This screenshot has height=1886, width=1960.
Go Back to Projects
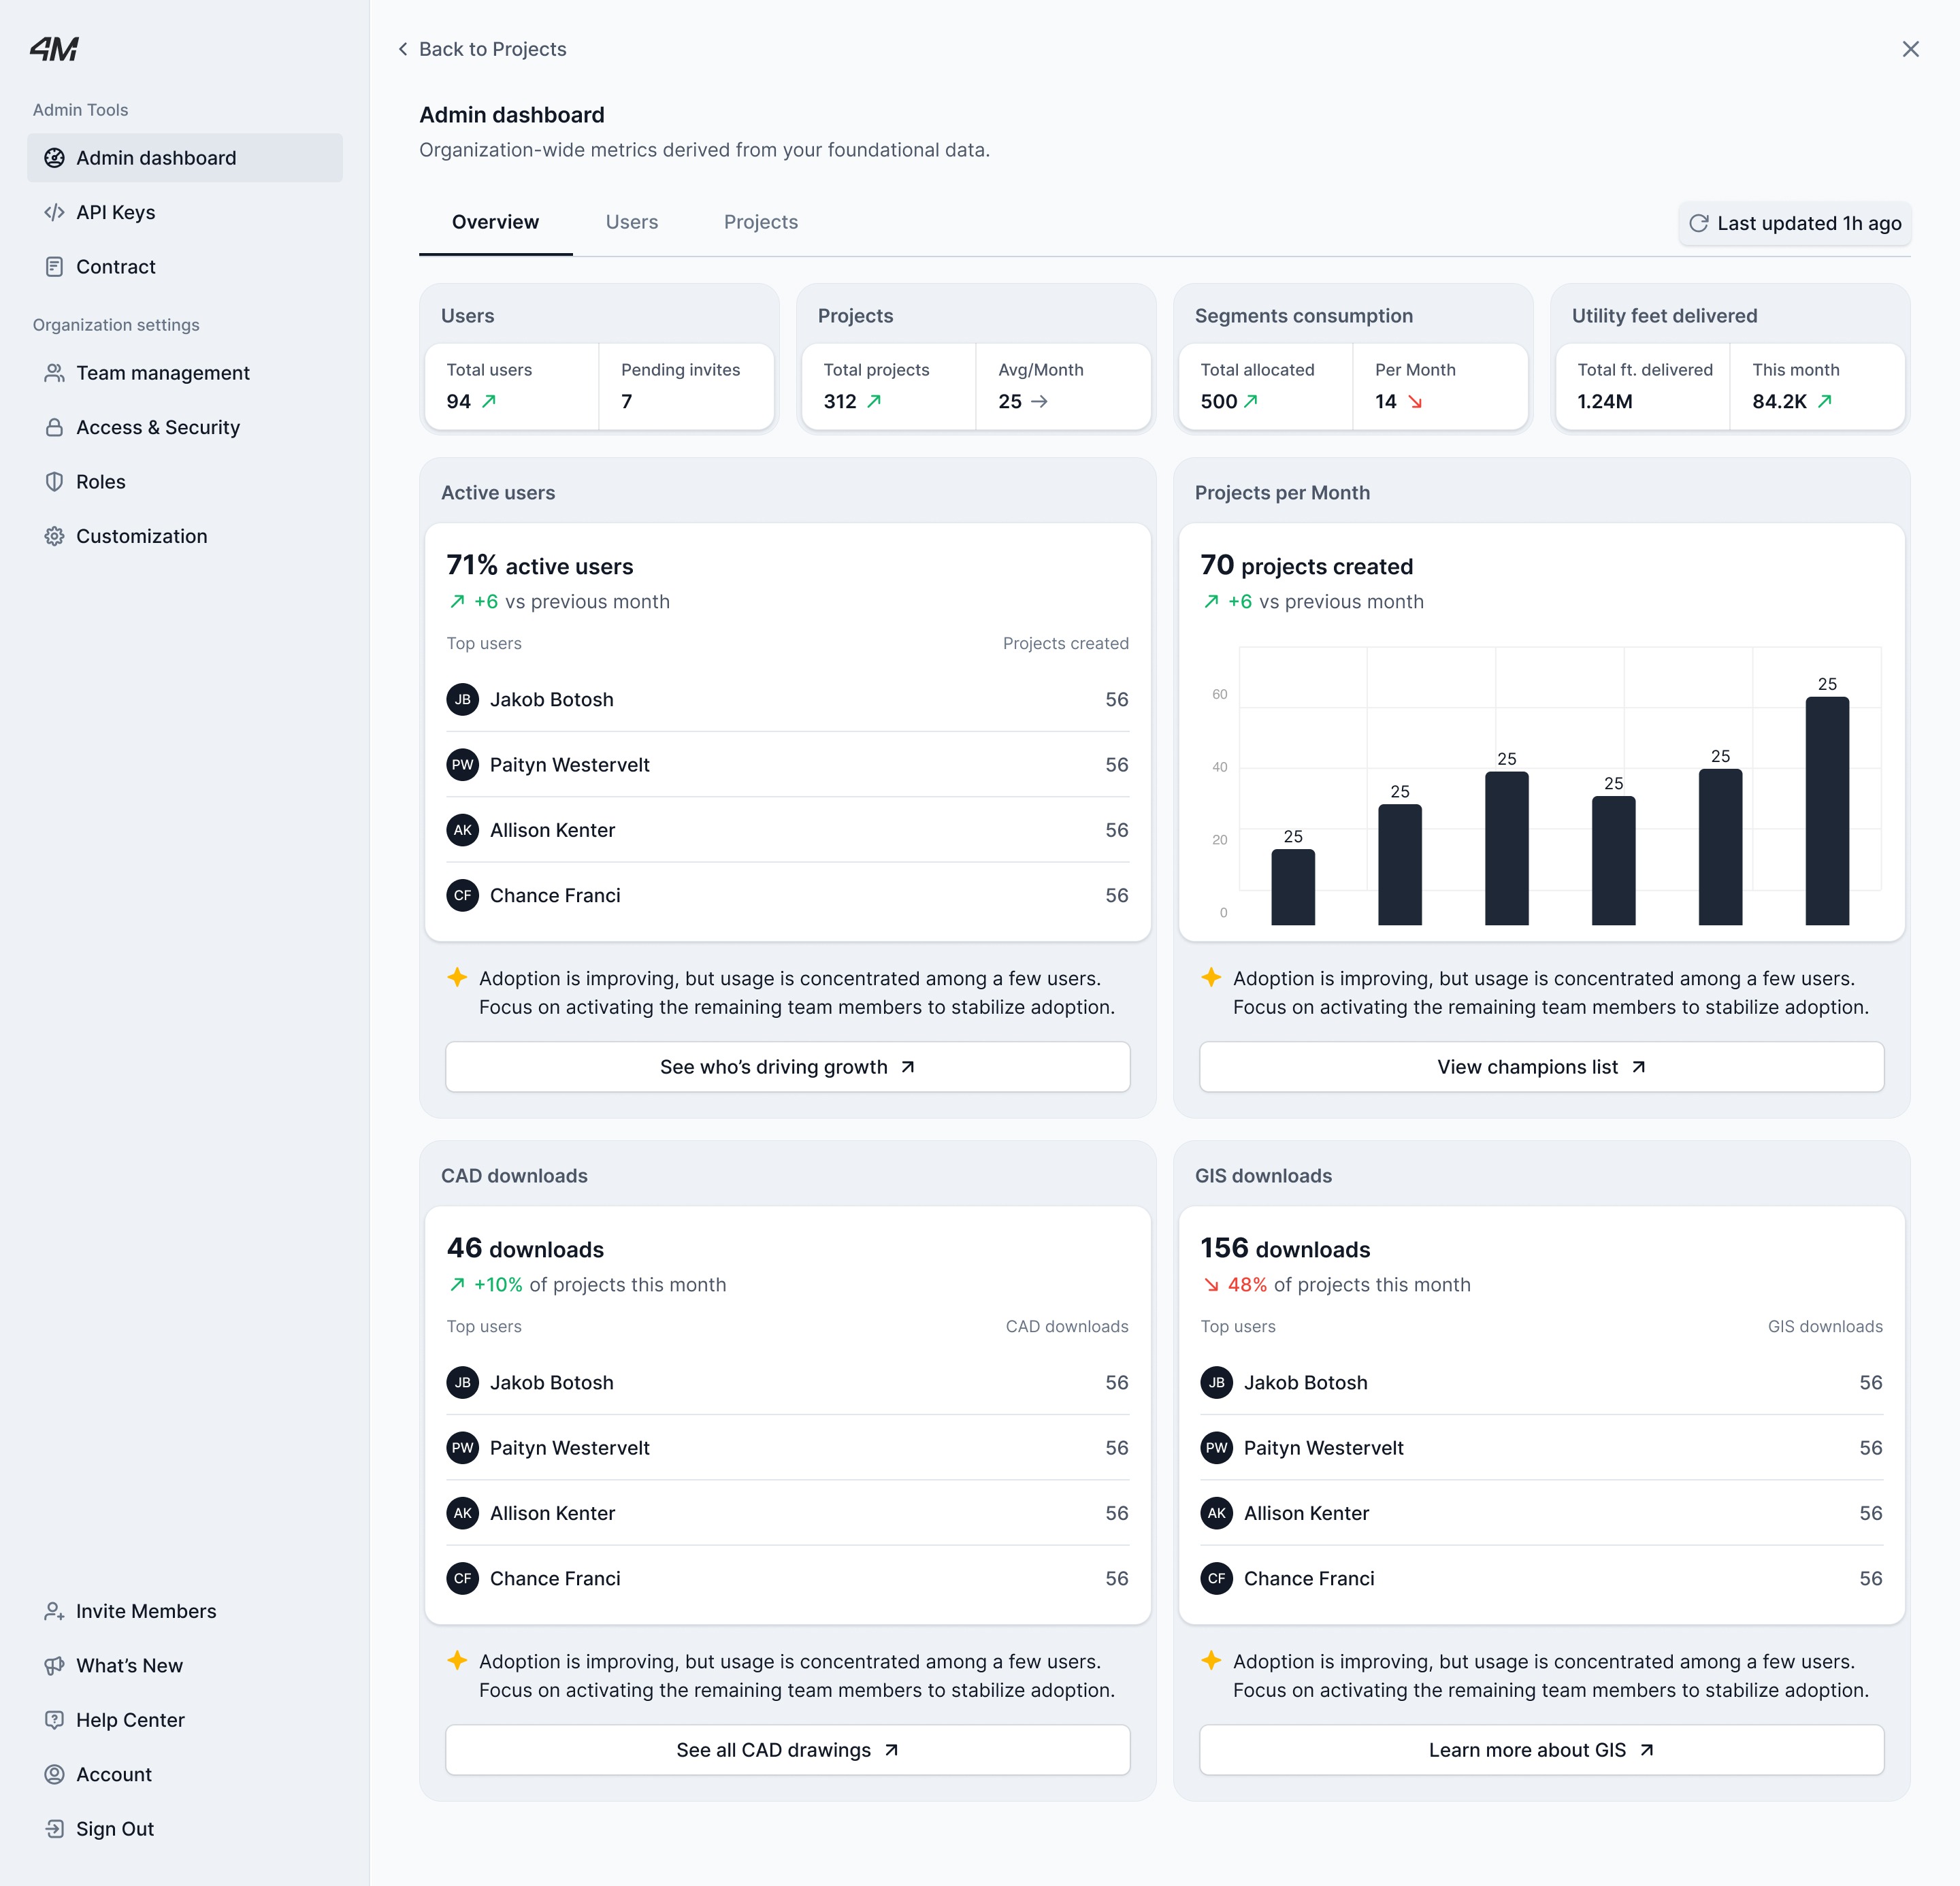point(482,49)
